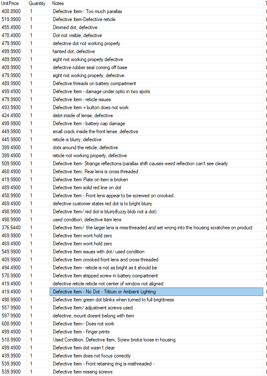Select 'Defective threads on battery compartment' cell
This screenshot has height=376, width=267.
point(156,83)
